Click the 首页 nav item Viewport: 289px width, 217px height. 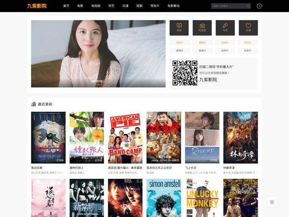point(66,6)
